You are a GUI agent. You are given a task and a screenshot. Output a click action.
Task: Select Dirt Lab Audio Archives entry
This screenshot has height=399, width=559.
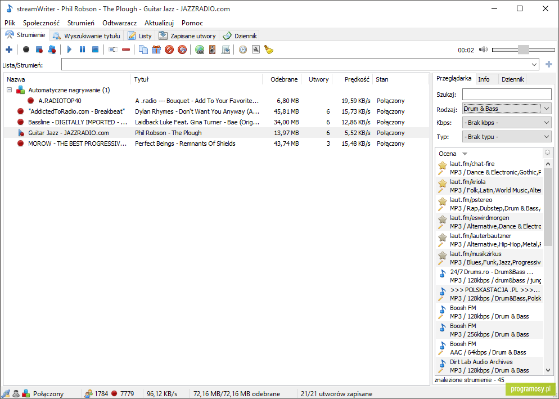coord(489,366)
